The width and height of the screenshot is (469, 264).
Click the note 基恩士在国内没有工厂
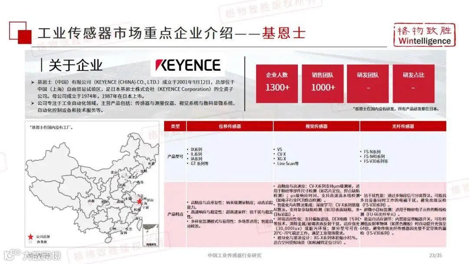pos(51,127)
